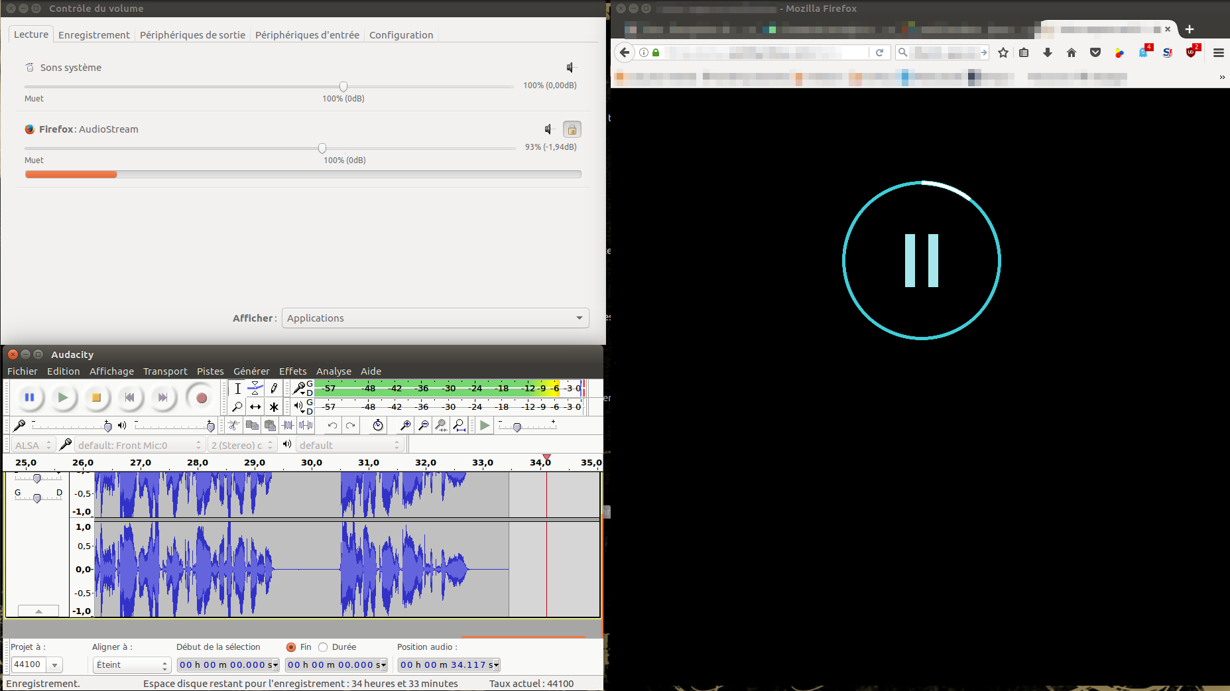Switch to the Périphériques de sortie tab
This screenshot has width=1230, height=691.
(x=192, y=35)
